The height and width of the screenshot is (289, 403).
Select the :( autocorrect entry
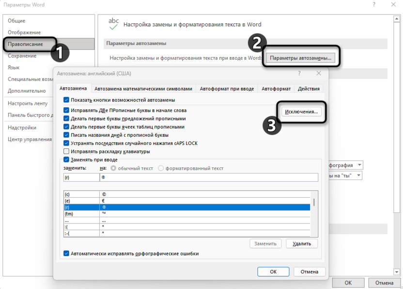pyautogui.click(x=187, y=227)
